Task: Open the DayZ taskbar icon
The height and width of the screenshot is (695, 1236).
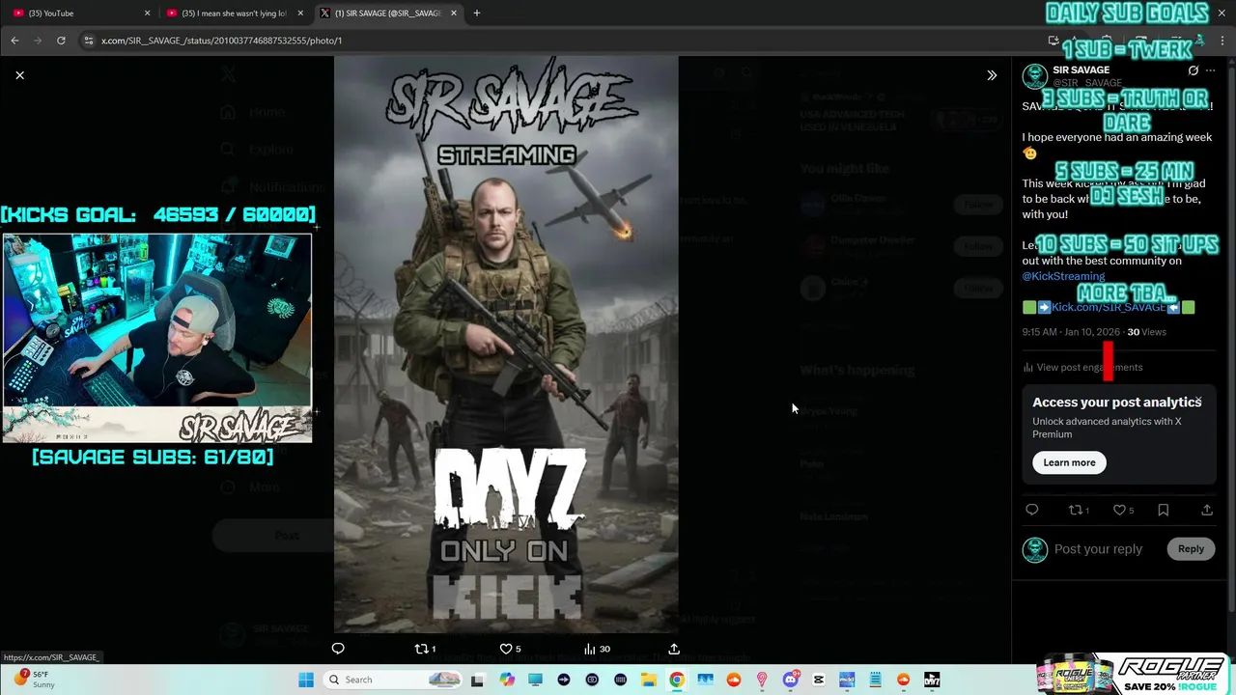Action: 932,680
